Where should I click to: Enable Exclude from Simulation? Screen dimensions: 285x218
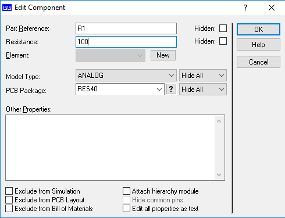coord(9,191)
